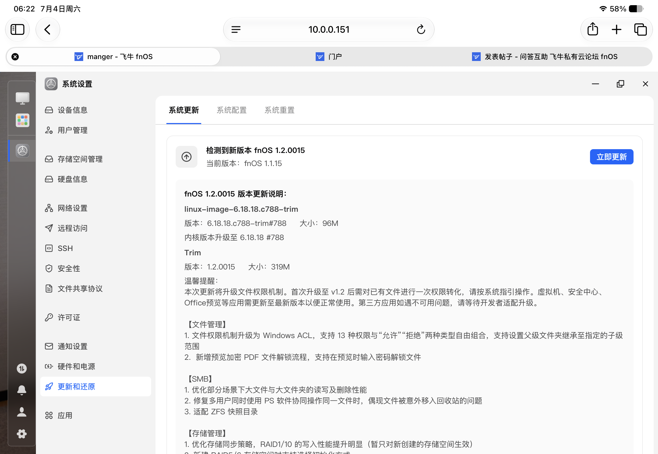Open the colorful app center icon in dock

tap(23, 120)
